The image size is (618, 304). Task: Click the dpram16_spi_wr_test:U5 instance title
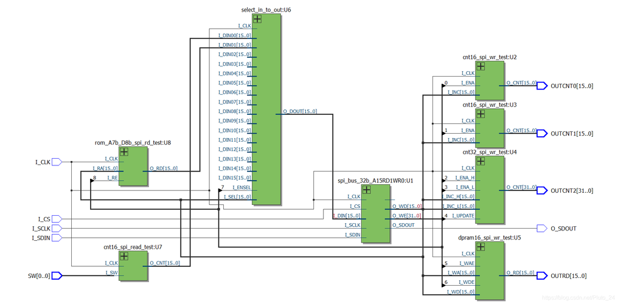490,238
